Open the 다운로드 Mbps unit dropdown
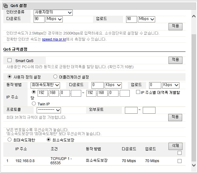The height and width of the screenshot is (173, 197). tap(54, 19)
